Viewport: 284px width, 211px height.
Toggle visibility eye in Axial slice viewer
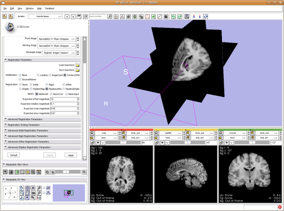[98, 142]
